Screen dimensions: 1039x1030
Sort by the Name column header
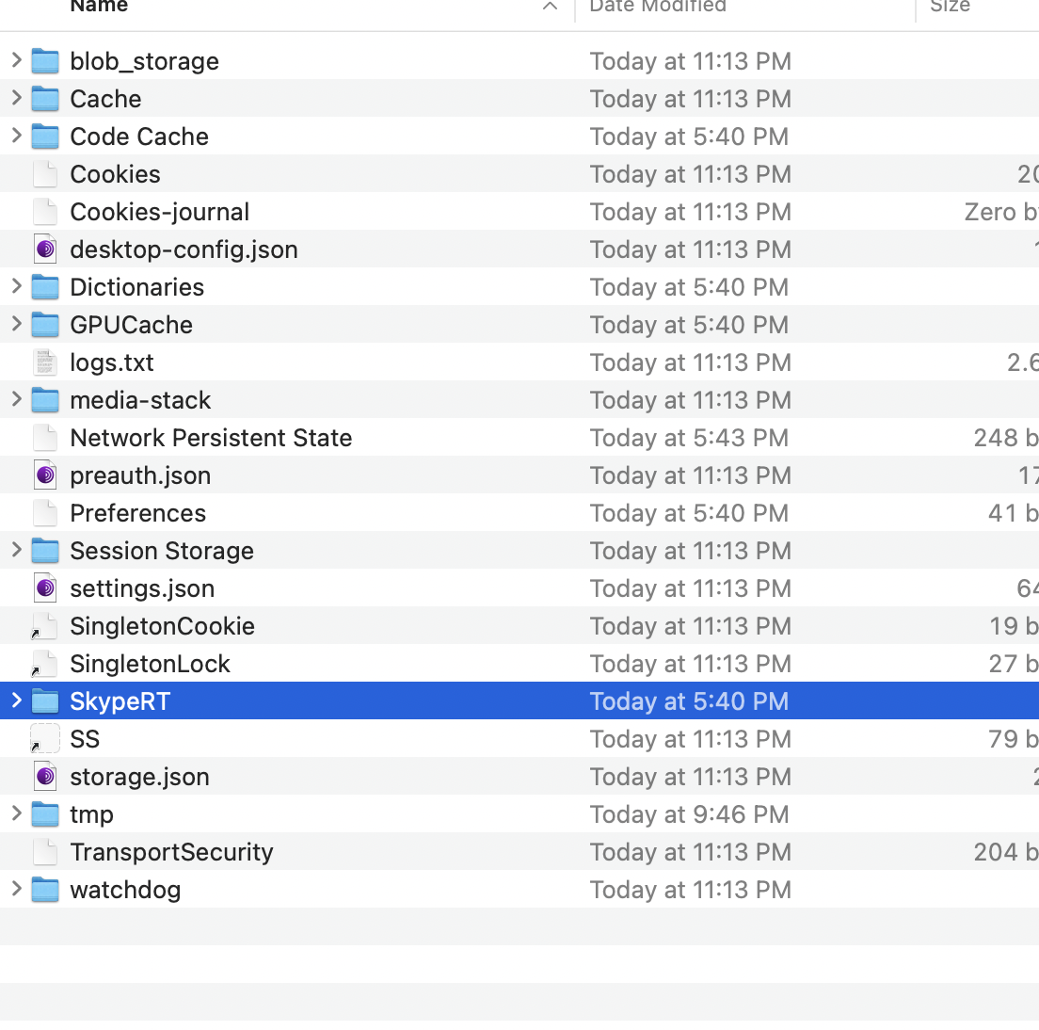tap(99, 6)
